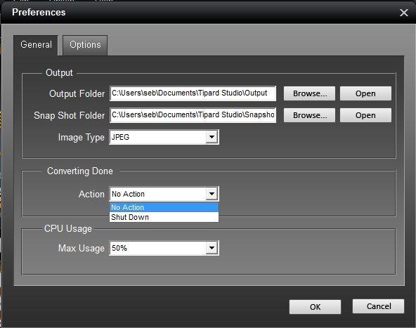Click the JPEG Image Type combo box
Image resolution: width=416 pixels, height=328 pixels.
click(x=164, y=137)
